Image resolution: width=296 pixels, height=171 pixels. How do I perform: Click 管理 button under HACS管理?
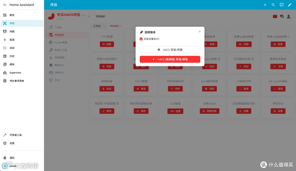tap(141, 89)
